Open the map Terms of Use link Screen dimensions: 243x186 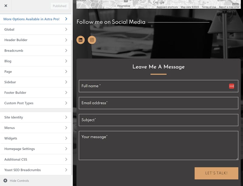click(x=209, y=7)
